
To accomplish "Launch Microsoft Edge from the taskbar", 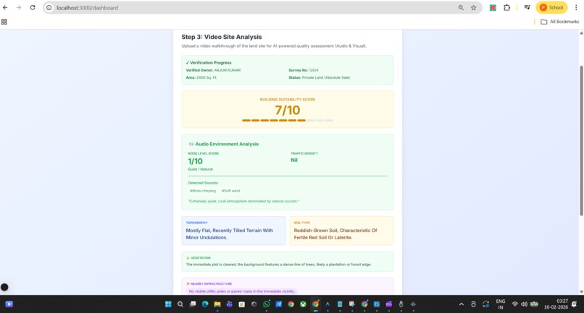I will click(x=205, y=304).
